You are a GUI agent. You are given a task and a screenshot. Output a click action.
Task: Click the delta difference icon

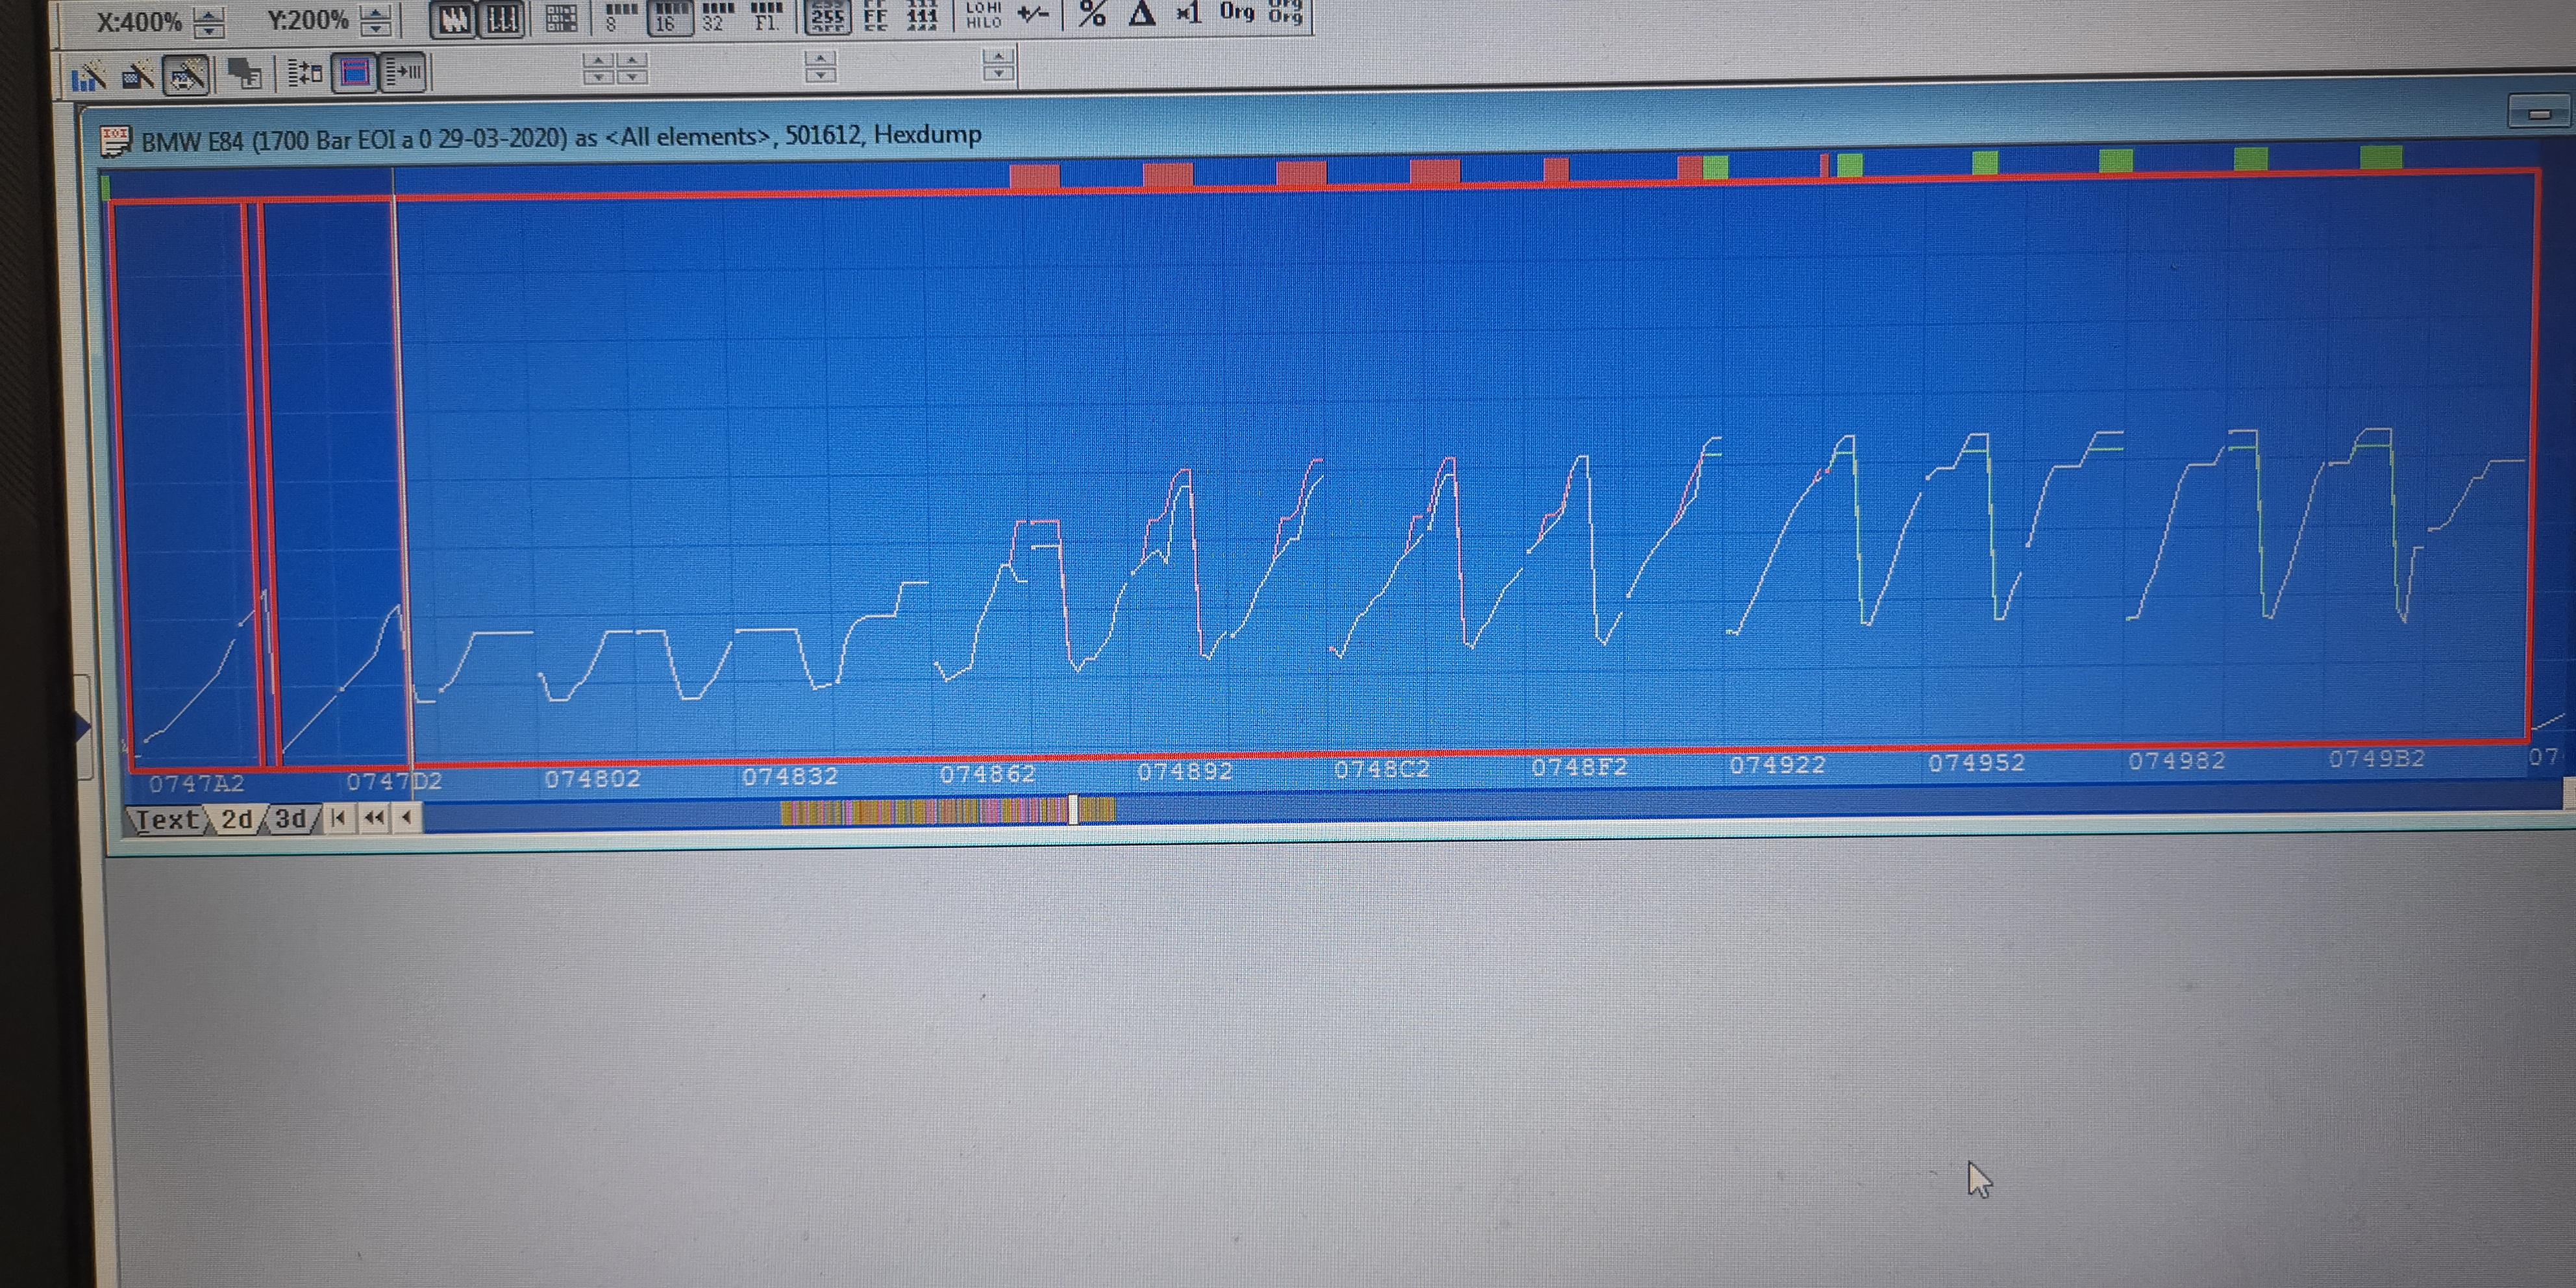click(x=1141, y=14)
